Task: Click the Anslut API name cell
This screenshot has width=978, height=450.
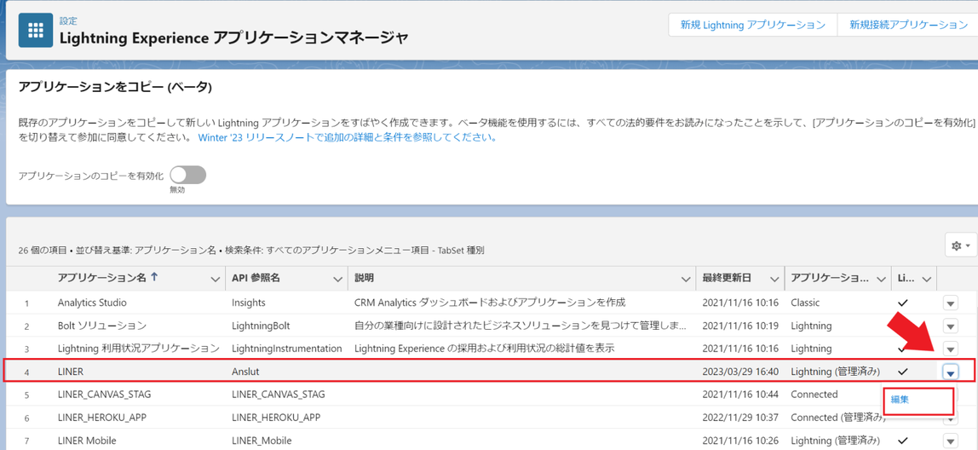Action: point(245,372)
